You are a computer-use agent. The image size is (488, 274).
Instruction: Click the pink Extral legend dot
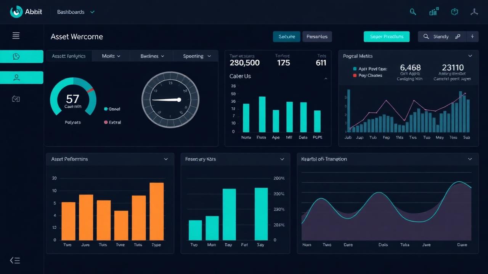click(x=106, y=122)
